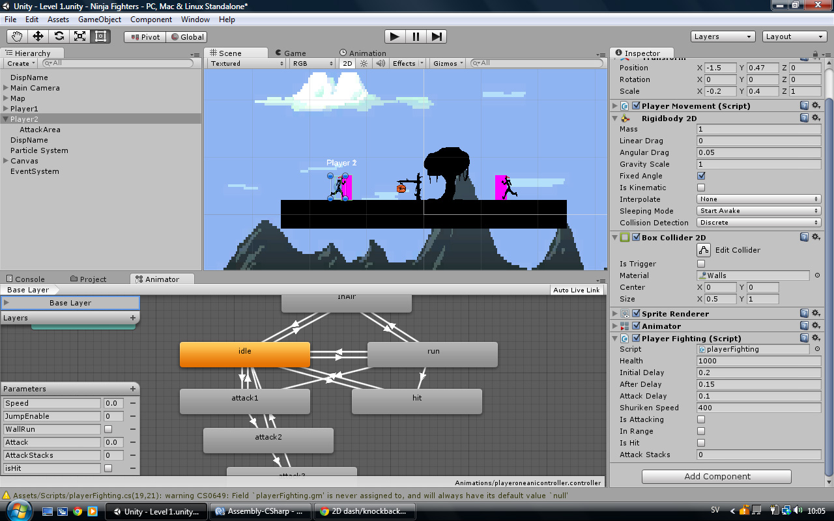
Task: Open the Rigidbody 2D settings gear
Action: click(x=816, y=118)
